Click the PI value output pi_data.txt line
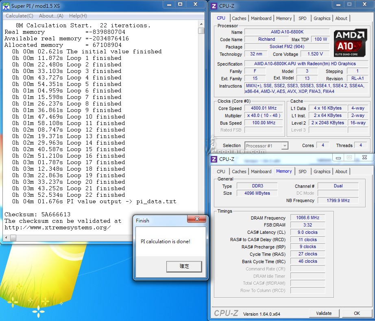375x321 pixels. (x=94, y=202)
